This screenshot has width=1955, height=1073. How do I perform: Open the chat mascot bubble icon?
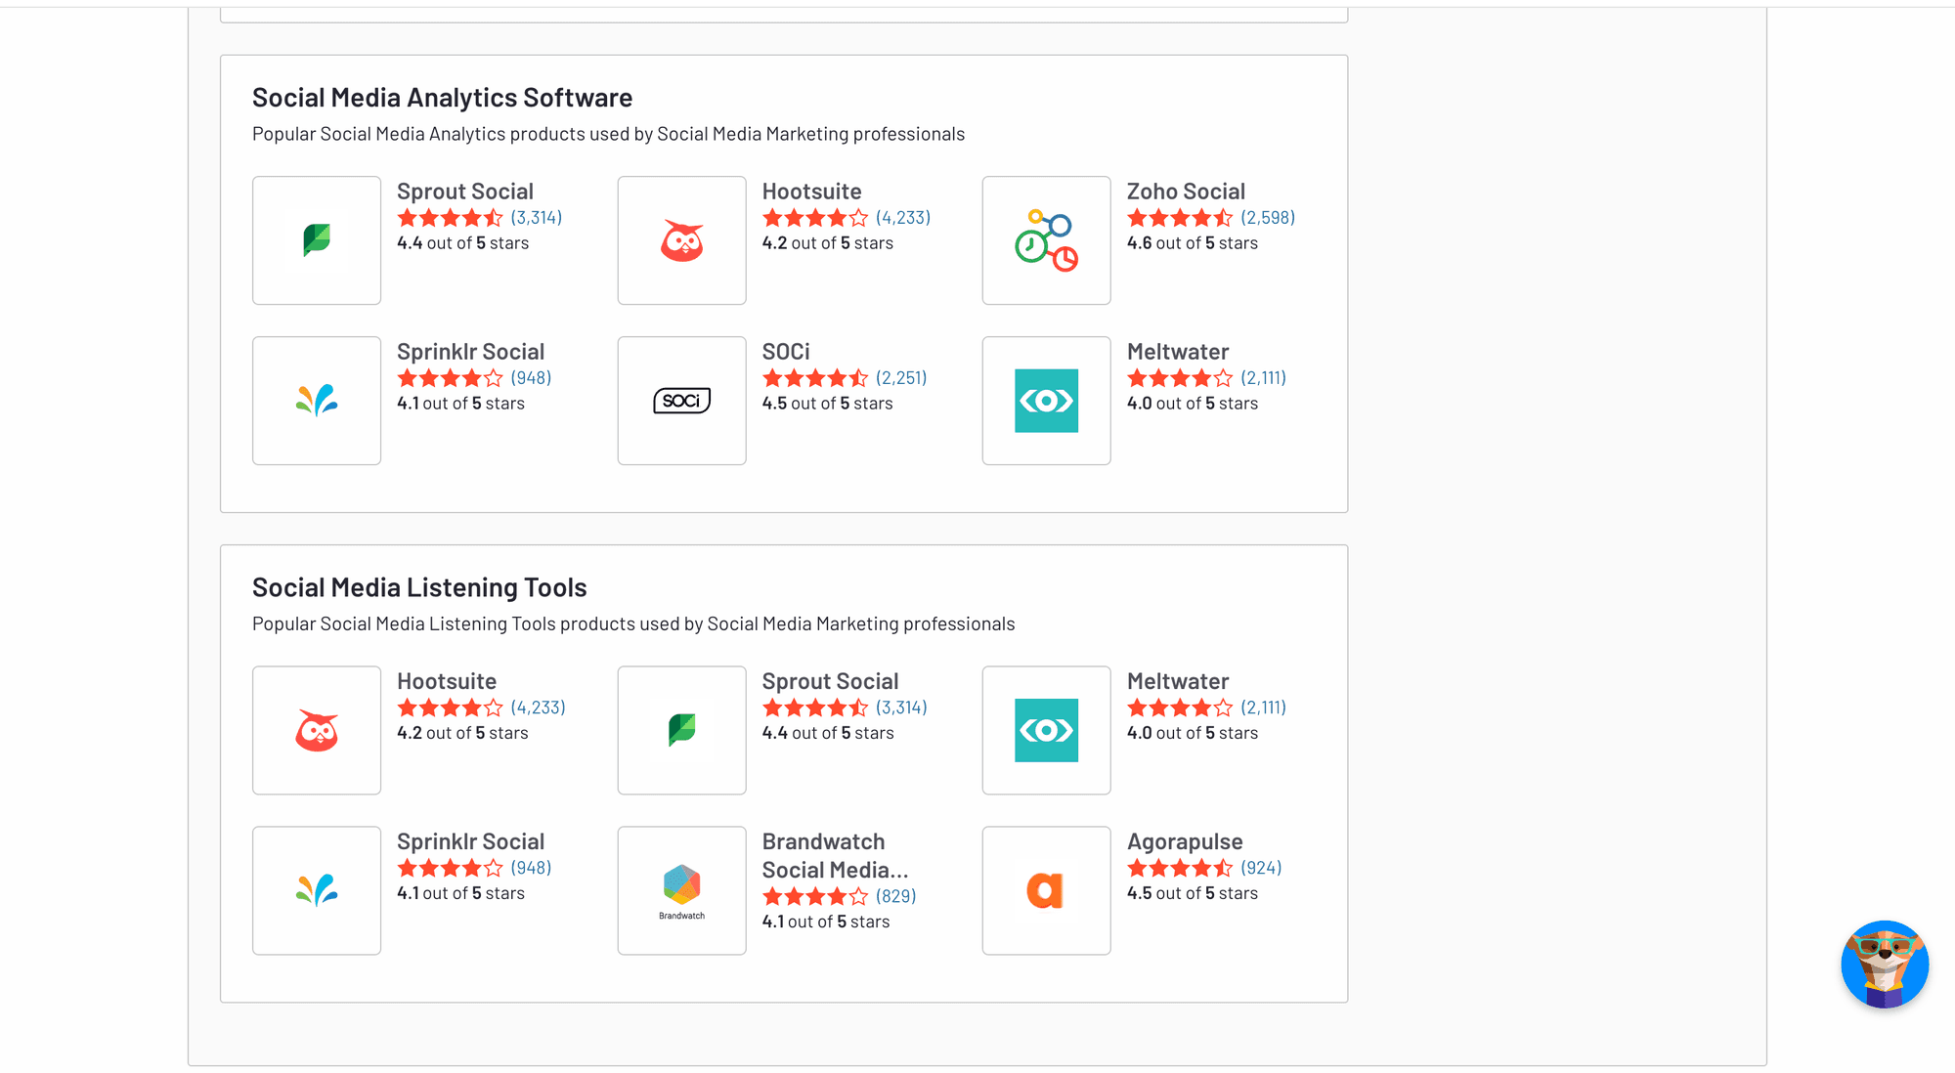pyautogui.click(x=1884, y=964)
